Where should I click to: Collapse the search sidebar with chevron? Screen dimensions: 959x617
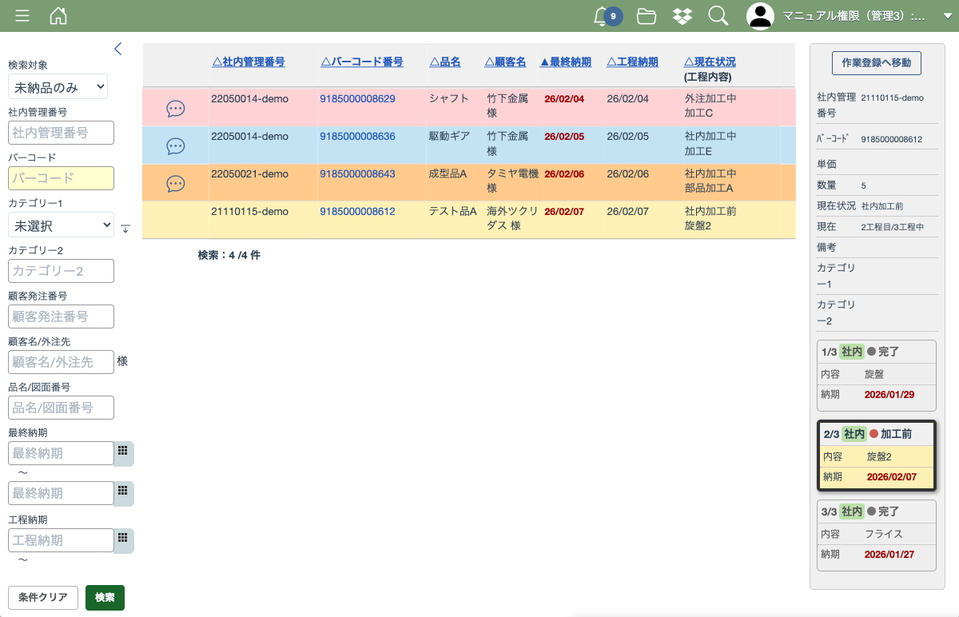point(118,49)
